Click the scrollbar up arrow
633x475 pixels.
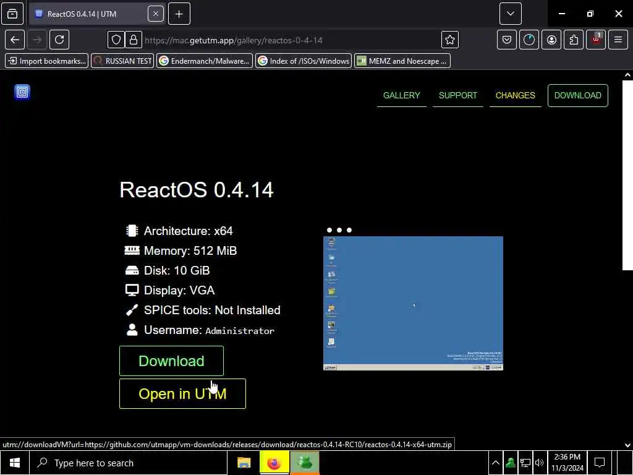pyautogui.click(x=627, y=75)
